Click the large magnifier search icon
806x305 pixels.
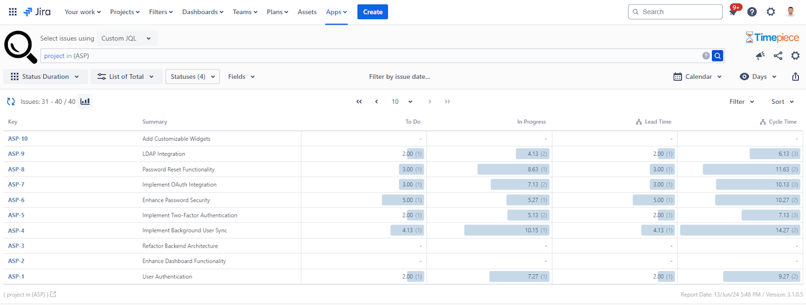[x=20, y=46]
